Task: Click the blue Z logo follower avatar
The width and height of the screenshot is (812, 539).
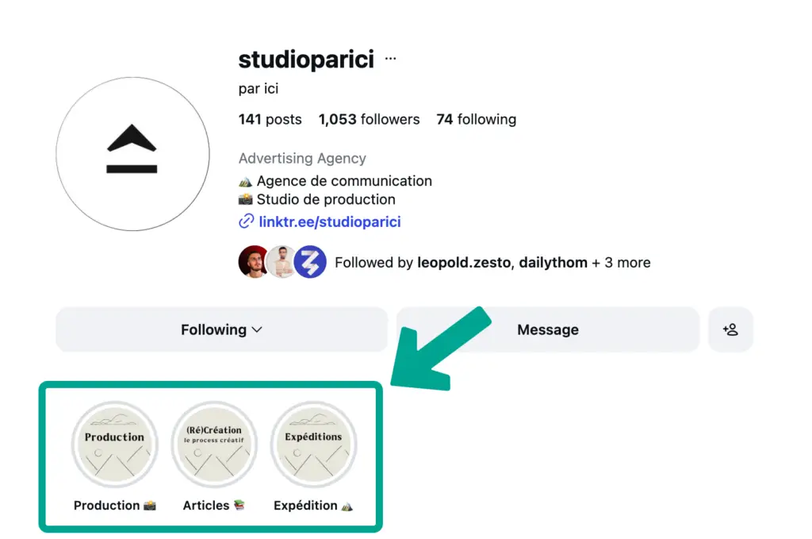Action: [x=310, y=262]
